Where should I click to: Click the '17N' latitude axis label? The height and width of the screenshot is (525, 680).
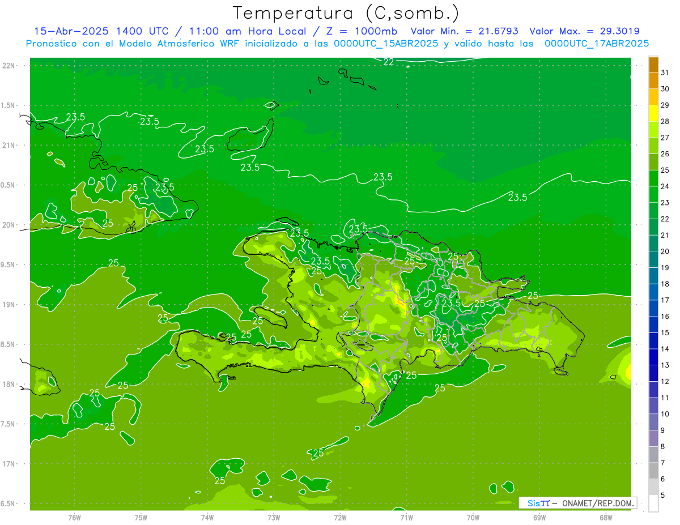click(8, 464)
